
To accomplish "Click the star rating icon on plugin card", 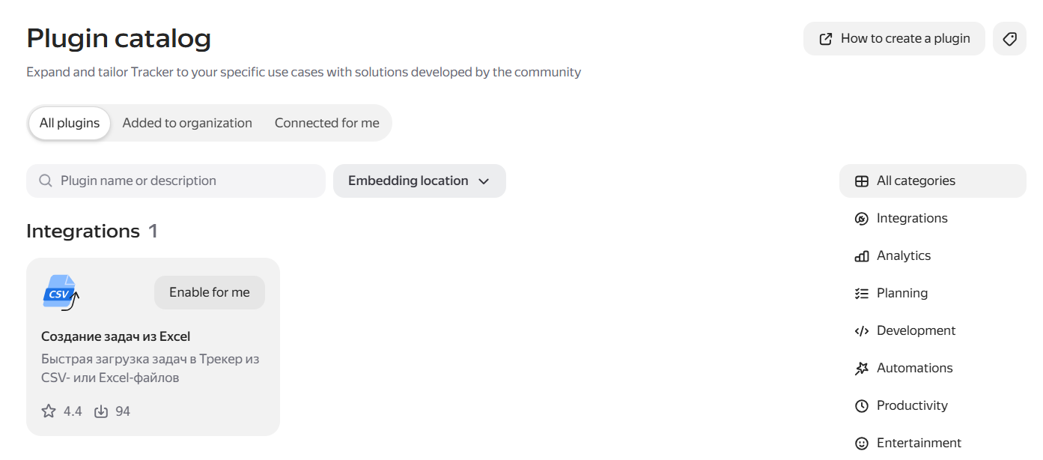I will tap(49, 411).
